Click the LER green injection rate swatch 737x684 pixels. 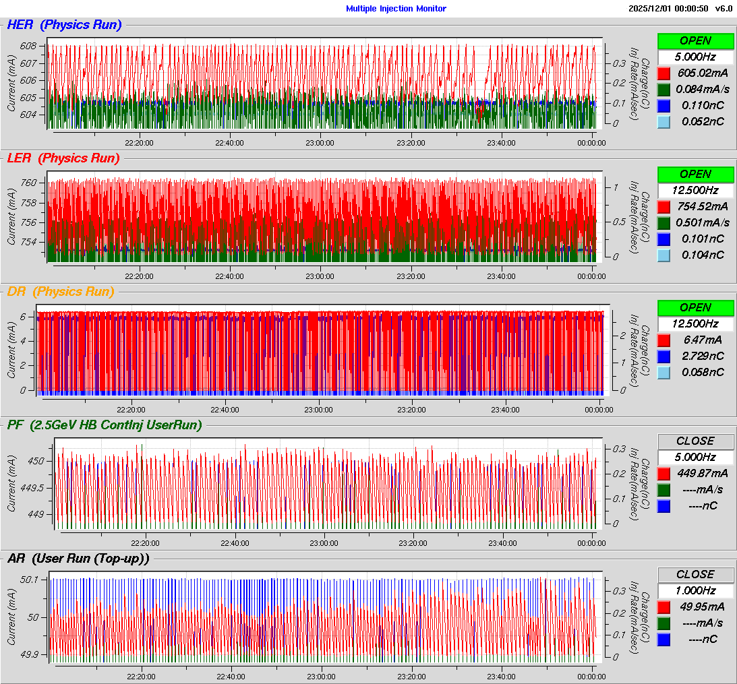point(664,222)
